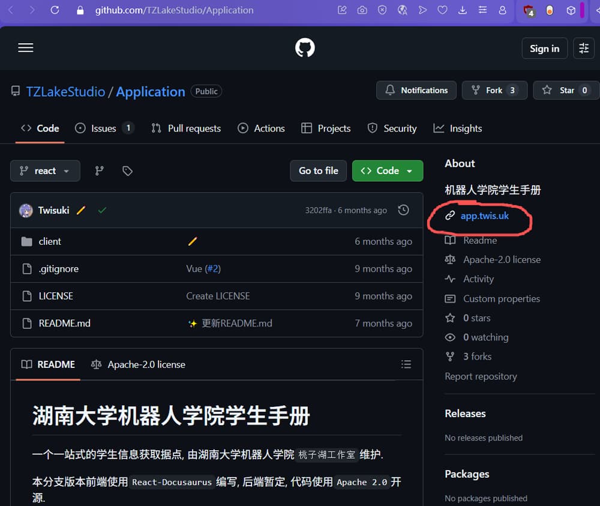Image resolution: width=600 pixels, height=506 pixels.
Task: Click the cube extension icon
Action: click(x=571, y=10)
